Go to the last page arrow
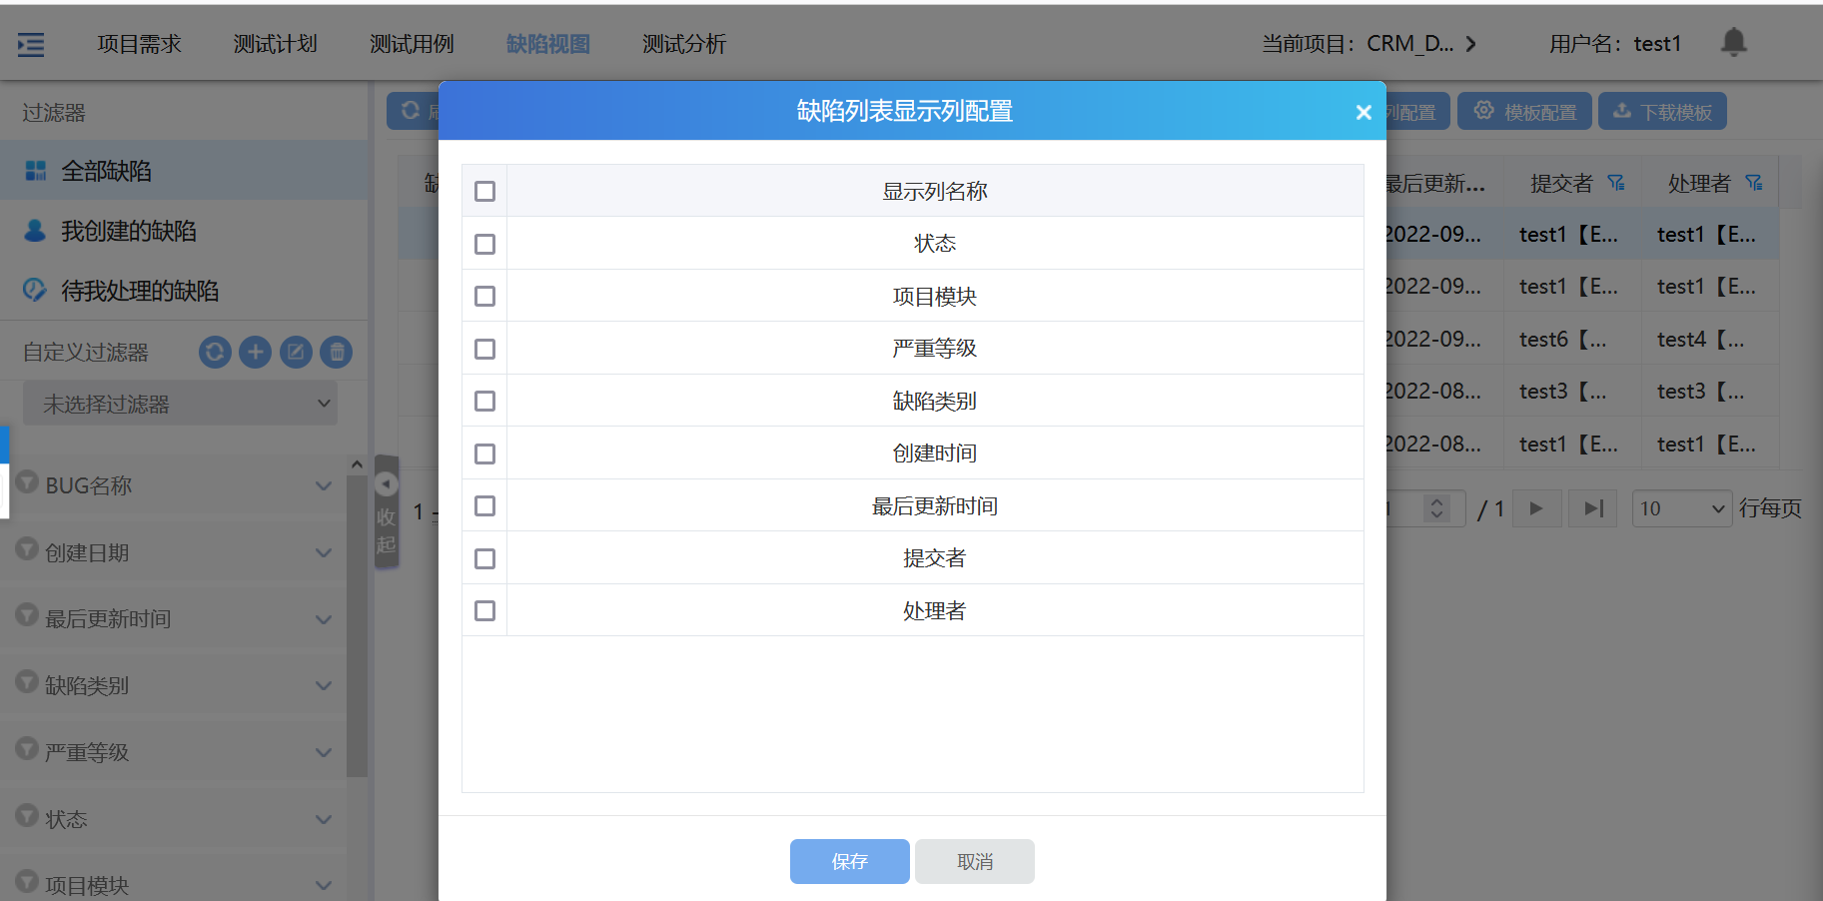Image resolution: width=1823 pixels, height=901 pixels. point(1593,508)
